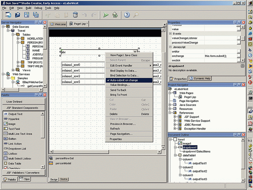253x190 pixels.
Task: Open the Tools menu
Action: coord(48,8)
